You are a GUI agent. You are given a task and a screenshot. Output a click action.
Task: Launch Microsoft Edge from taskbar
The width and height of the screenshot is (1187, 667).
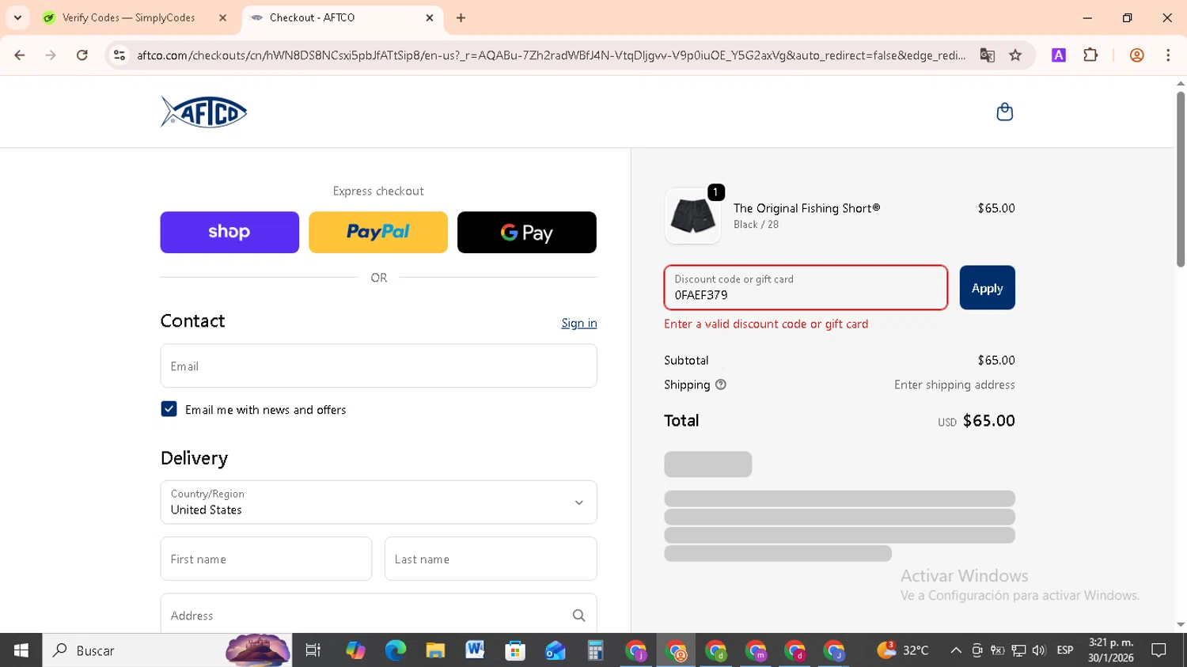(x=395, y=650)
